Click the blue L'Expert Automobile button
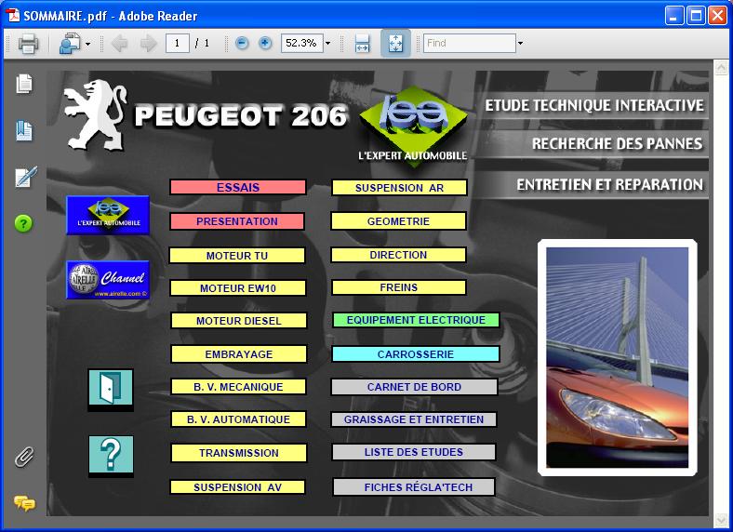The image size is (733, 532). point(108,215)
